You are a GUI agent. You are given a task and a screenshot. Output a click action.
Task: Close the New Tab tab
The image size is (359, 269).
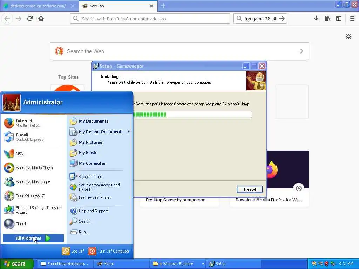[x=151, y=6]
